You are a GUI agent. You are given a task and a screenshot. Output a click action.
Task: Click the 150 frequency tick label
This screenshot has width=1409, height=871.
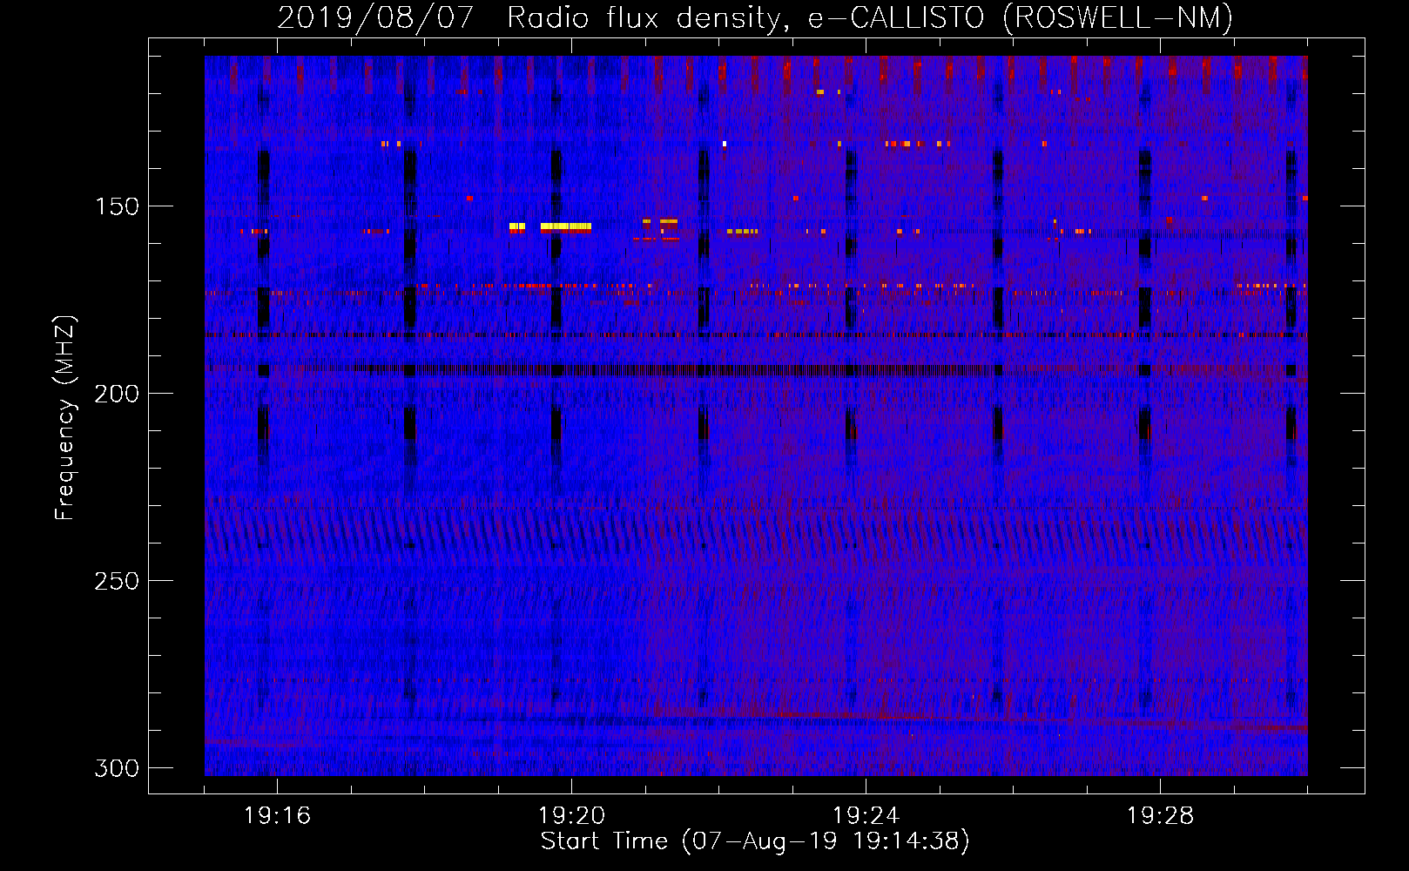coord(117,206)
